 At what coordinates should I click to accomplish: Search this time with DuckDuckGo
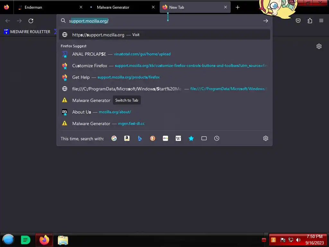(153, 138)
